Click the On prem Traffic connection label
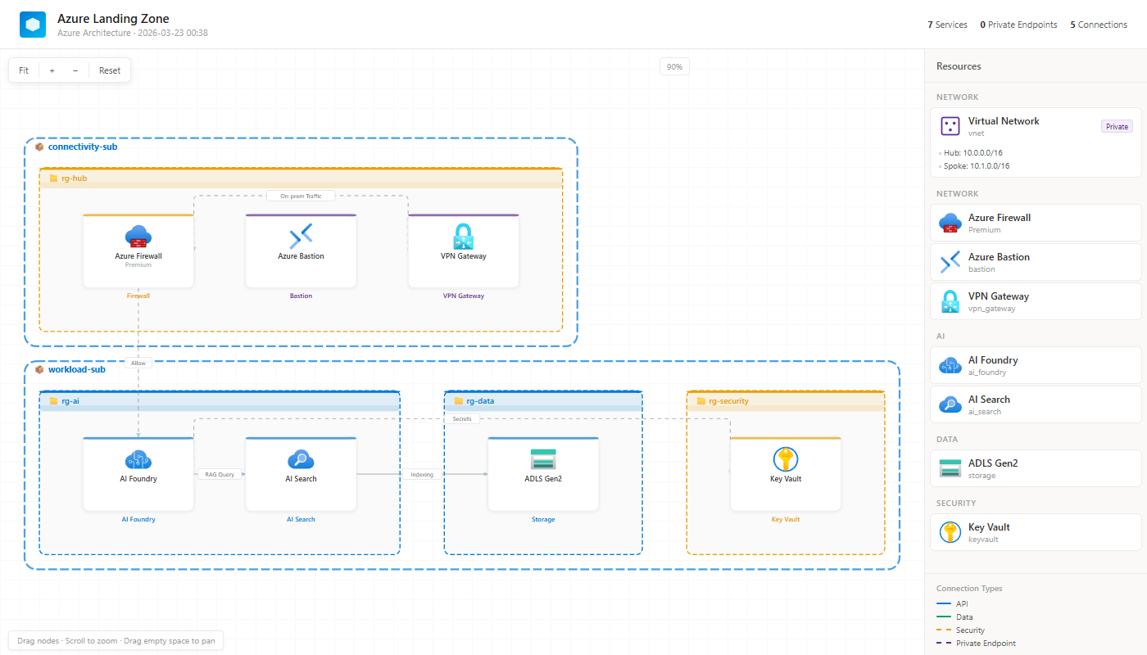 click(x=301, y=196)
